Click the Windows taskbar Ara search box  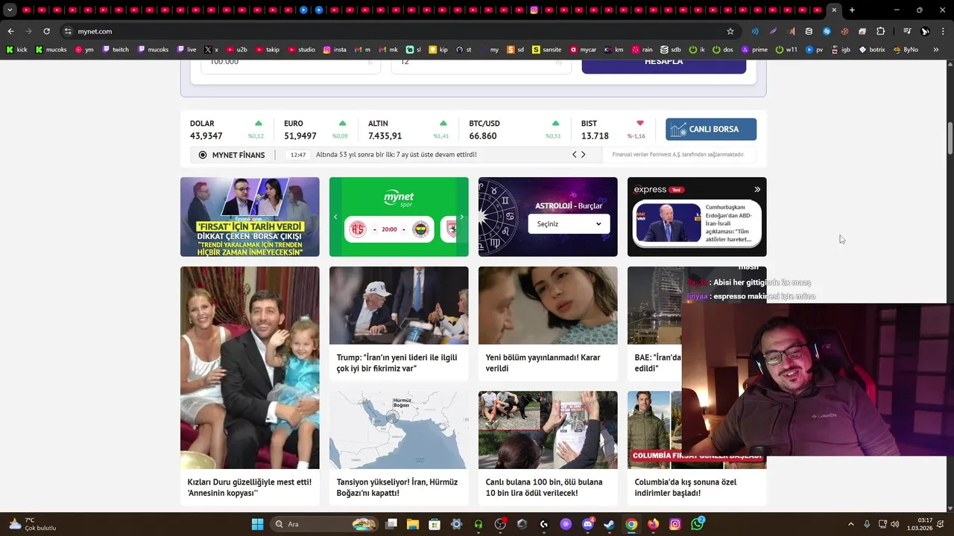pyautogui.click(x=323, y=524)
